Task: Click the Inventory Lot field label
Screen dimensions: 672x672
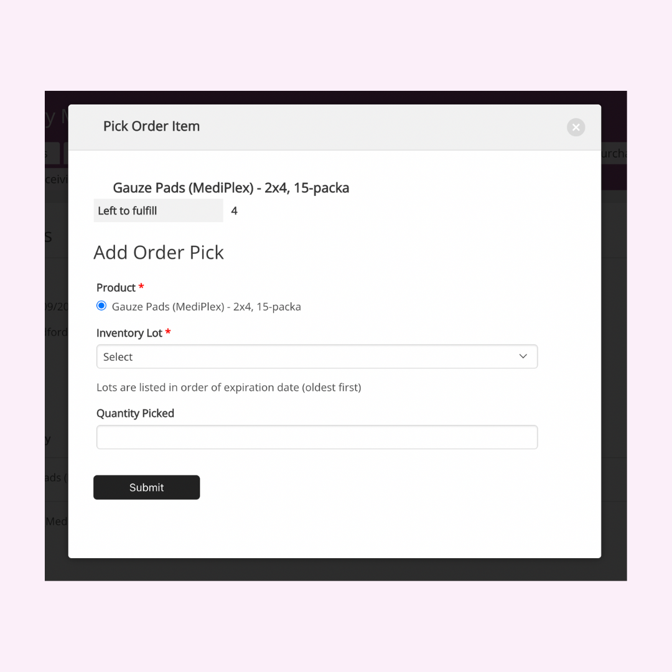Action: click(x=129, y=333)
